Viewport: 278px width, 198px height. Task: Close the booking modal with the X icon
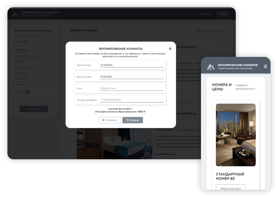170,48
